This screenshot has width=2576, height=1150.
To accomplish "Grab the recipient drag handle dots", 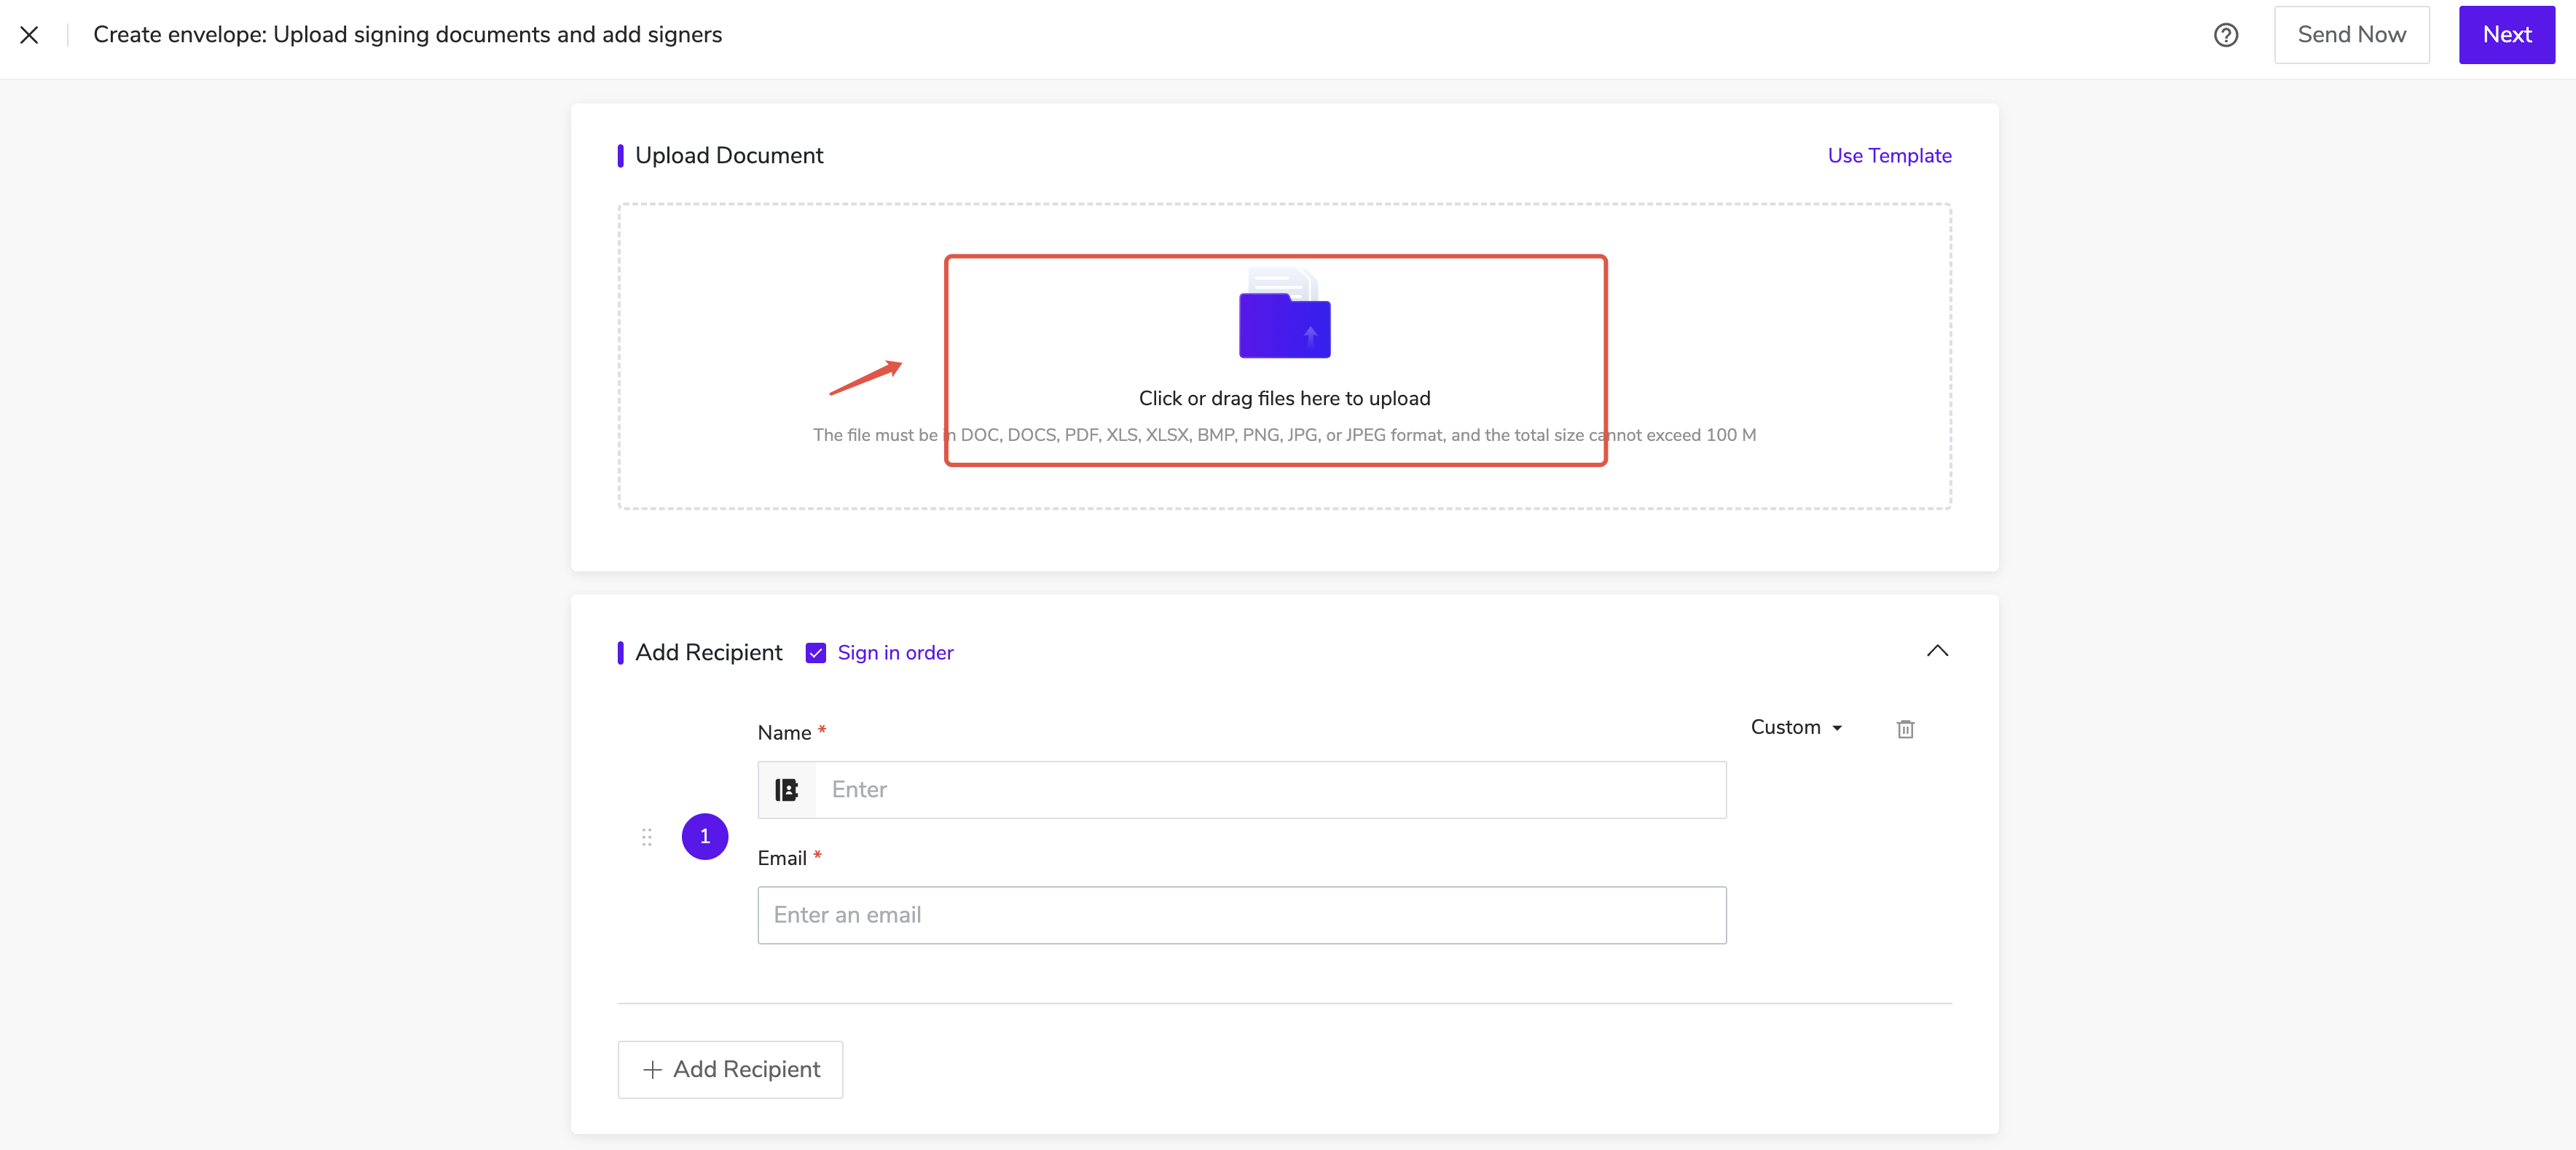I will 646,837.
